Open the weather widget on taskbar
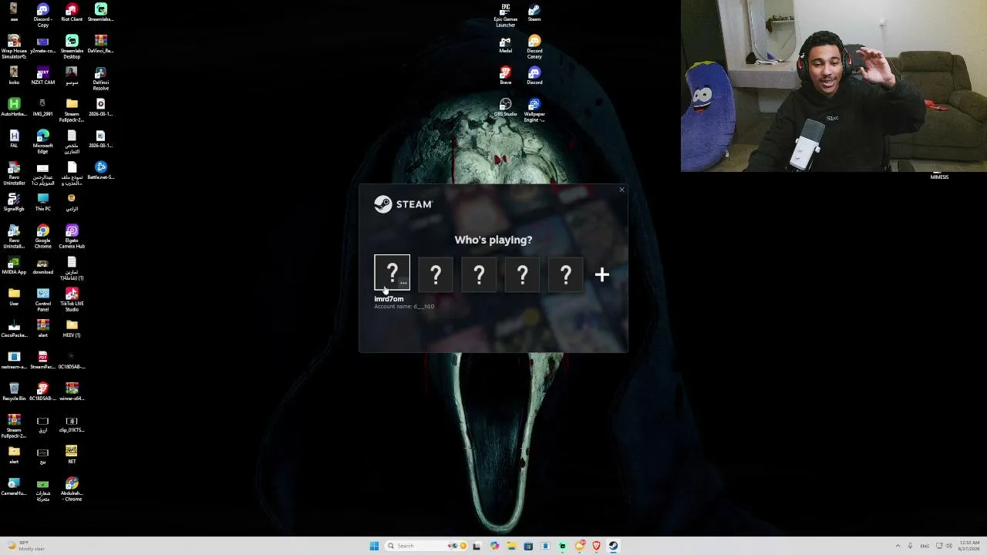This screenshot has height=555, width=987. (27, 546)
